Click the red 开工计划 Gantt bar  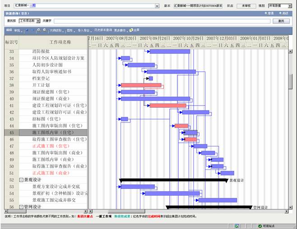point(141,85)
